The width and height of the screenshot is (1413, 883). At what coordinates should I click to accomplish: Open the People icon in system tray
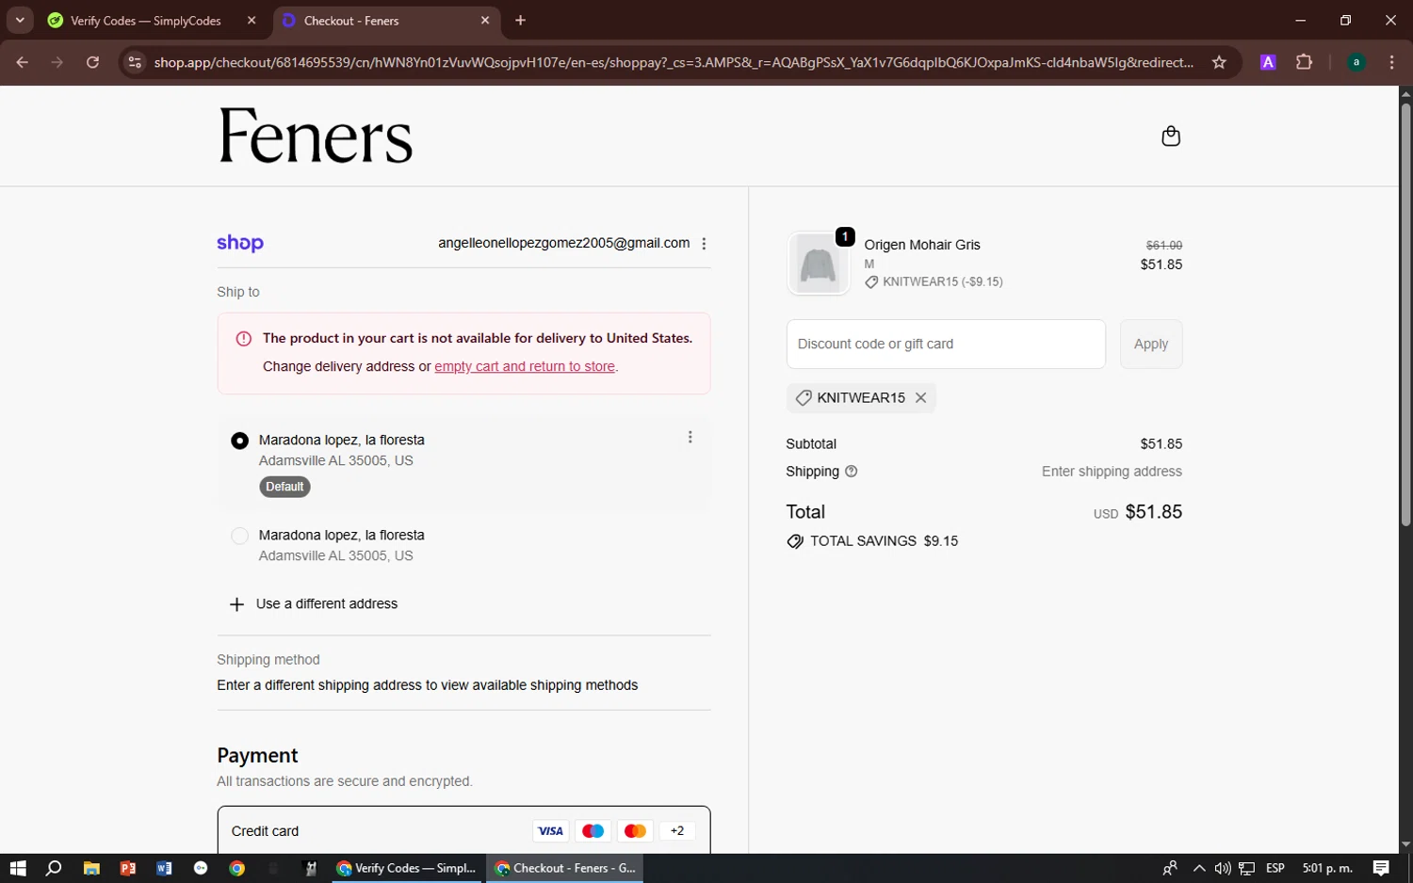[1170, 868]
